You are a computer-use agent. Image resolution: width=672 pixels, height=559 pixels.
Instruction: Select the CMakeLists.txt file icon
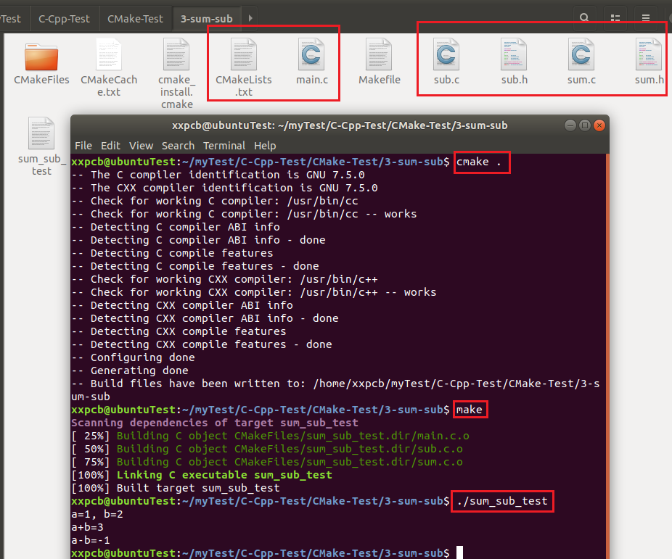coord(243,54)
